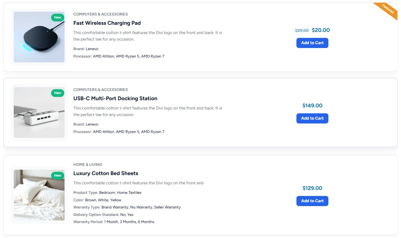Click the New badge on the charging pad image
Image resolution: width=401 pixels, height=238 pixels.
coord(58,18)
